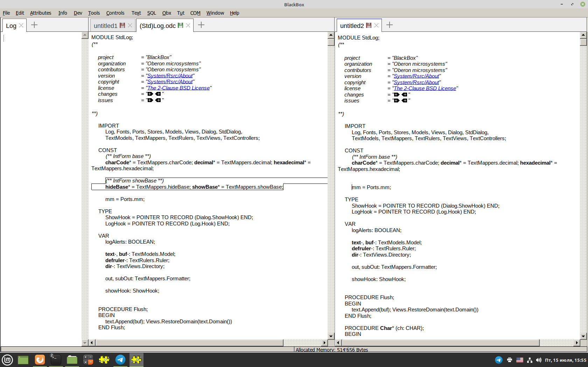Image resolution: width=588 pixels, height=367 pixels.
Task: Add new tab next to (Std)Log.odc
Action: (x=201, y=25)
